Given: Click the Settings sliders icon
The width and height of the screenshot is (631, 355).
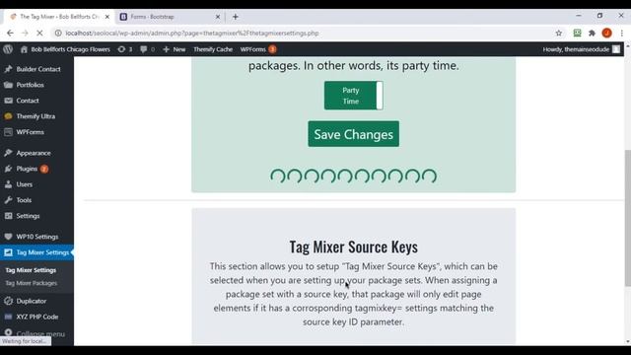Looking at the screenshot, I should [x=8, y=216].
